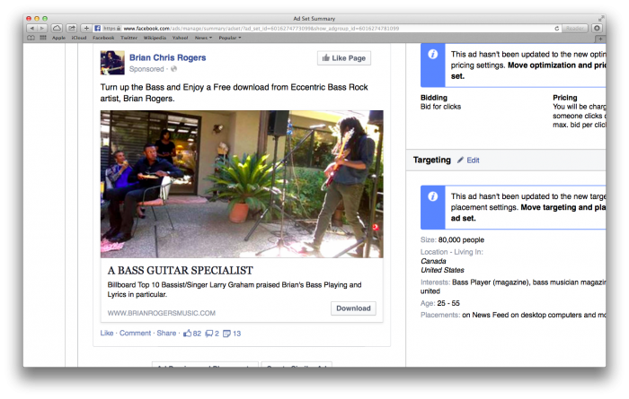Click the Age 25 - 55 value
This screenshot has width=629, height=399.
click(x=448, y=303)
